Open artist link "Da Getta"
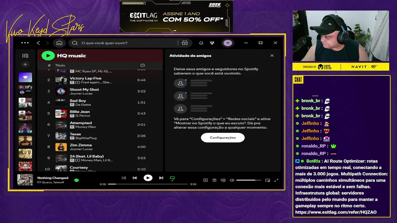Viewport: 397px width, 223px height. [x=83, y=105]
